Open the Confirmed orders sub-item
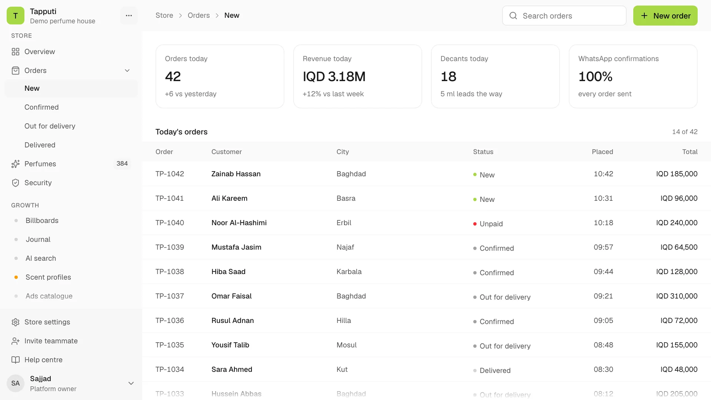 (x=71, y=107)
